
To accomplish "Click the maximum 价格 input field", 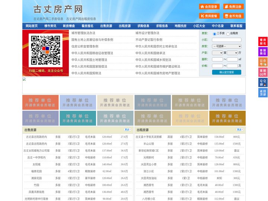I will [x=232, y=66].
